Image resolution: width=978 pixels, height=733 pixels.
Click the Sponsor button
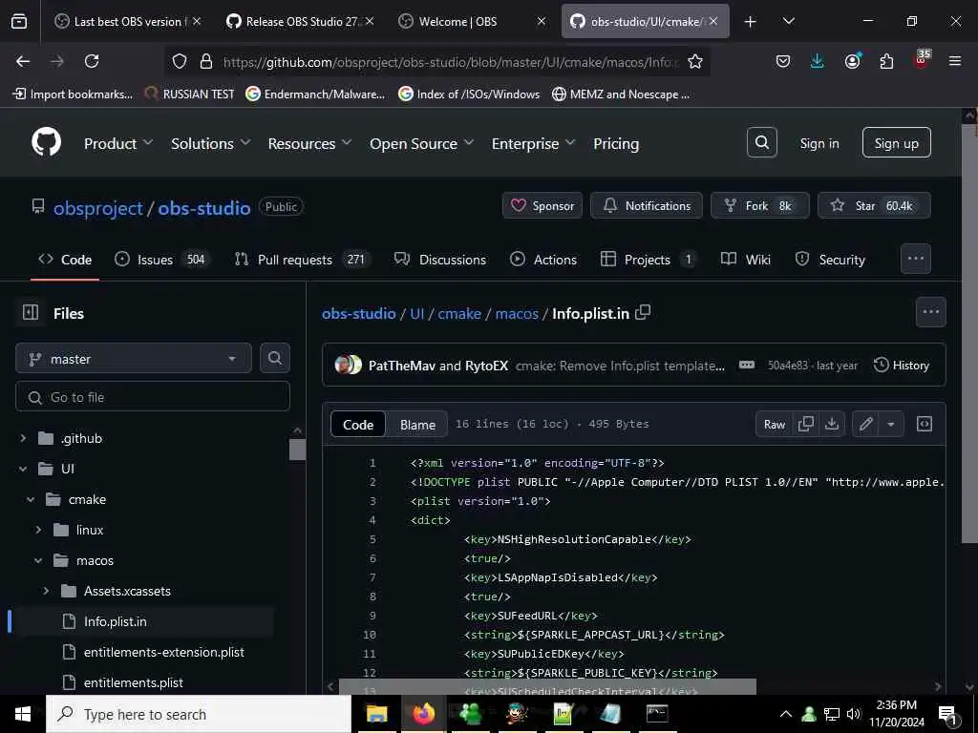542,206
